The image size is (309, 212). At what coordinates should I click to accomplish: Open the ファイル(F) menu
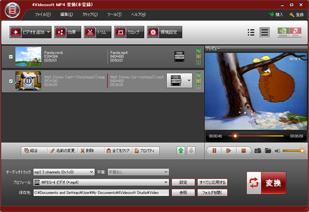[x=43, y=14]
